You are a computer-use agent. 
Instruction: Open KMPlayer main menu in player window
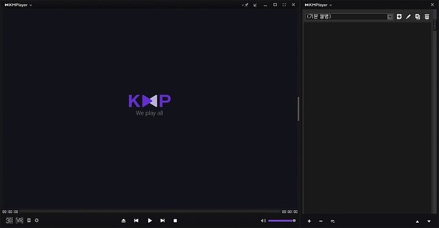click(x=18, y=5)
